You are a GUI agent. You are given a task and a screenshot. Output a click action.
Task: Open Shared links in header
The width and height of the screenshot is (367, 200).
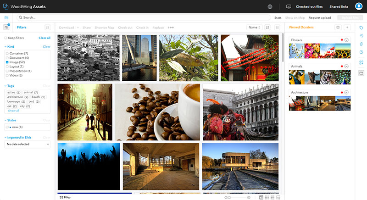(339, 7)
